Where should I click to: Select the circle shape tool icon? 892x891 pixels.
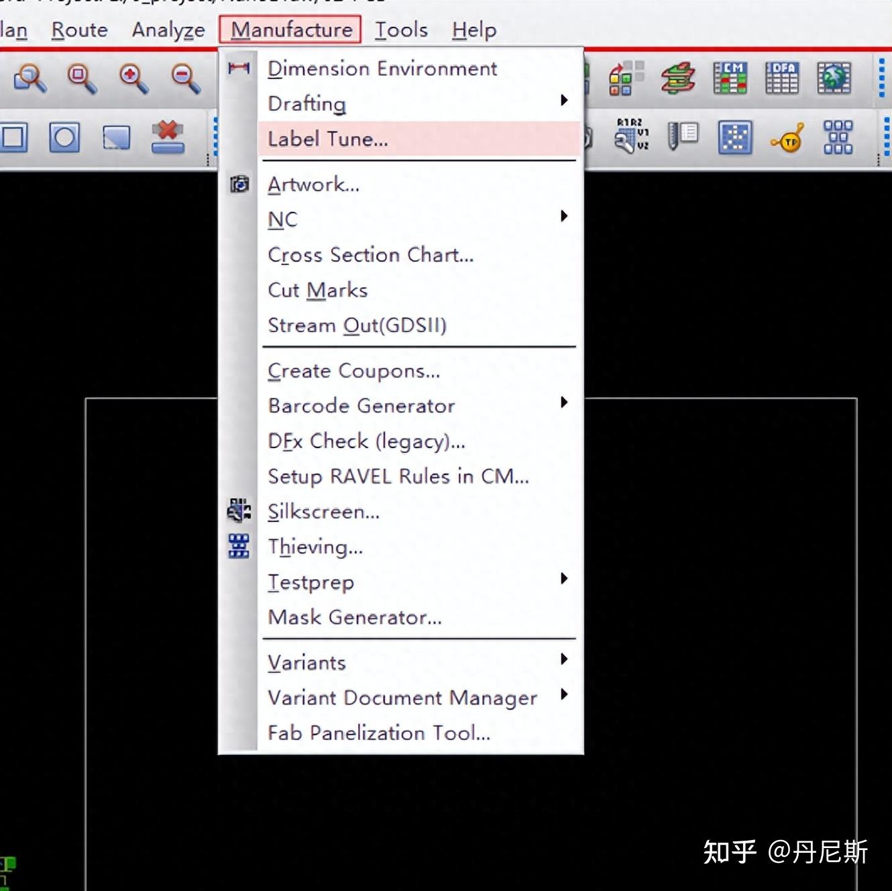(x=64, y=138)
